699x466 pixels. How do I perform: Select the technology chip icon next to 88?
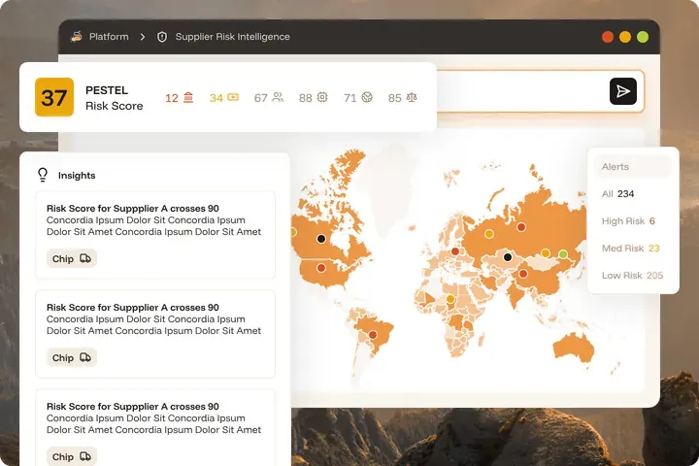(322, 97)
